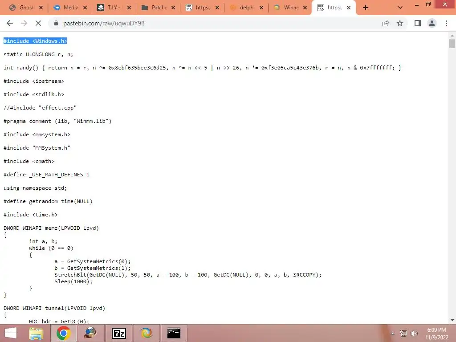
Task: View site info via lock icon
Action: click(56, 23)
